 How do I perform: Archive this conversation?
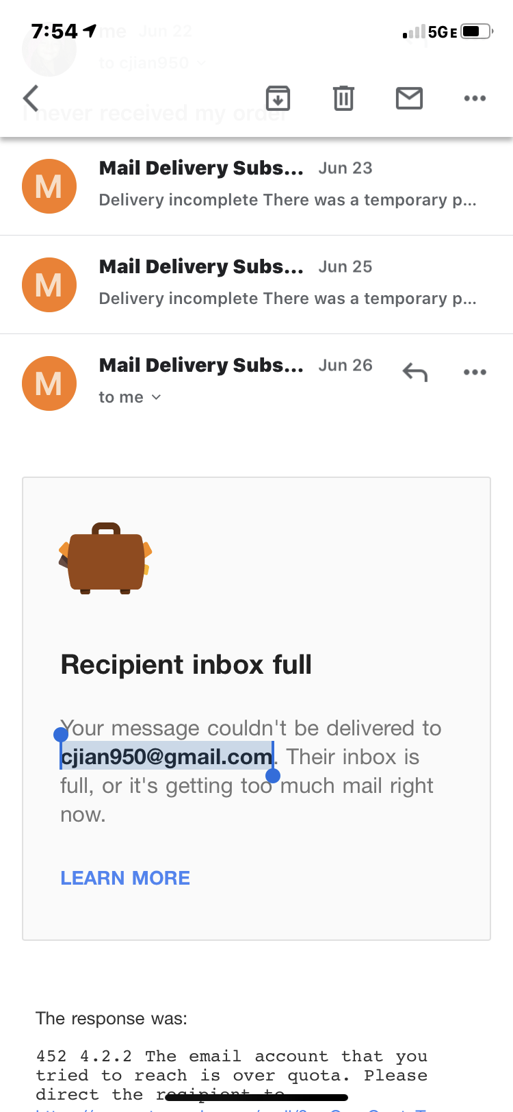click(x=278, y=99)
